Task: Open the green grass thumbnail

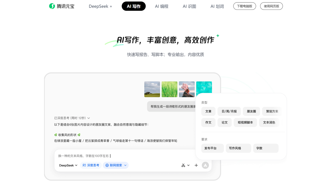Action: [x=169, y=89]
